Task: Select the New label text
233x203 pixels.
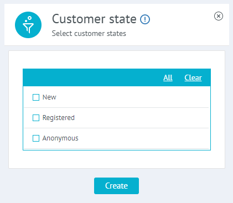Action: [x=49, y=97]
